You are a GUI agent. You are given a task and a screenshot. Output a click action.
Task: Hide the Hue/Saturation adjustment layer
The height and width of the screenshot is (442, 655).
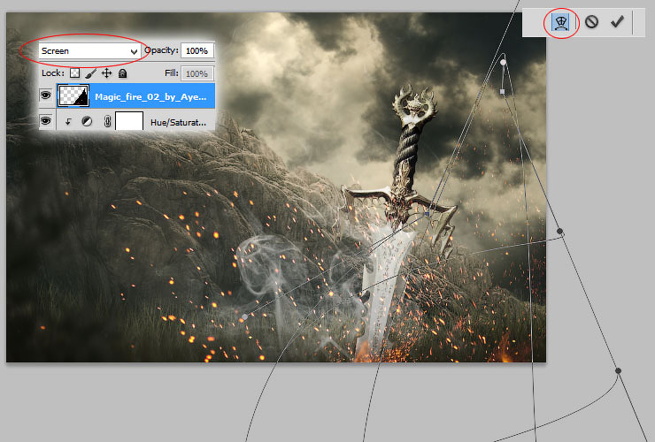coord(45,121)
